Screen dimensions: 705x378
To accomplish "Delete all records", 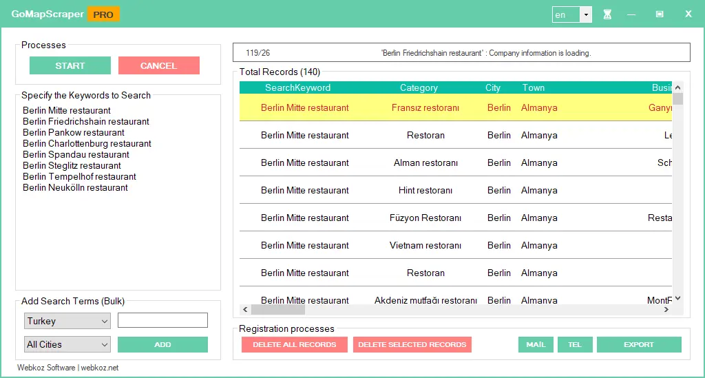I will 295,344.
